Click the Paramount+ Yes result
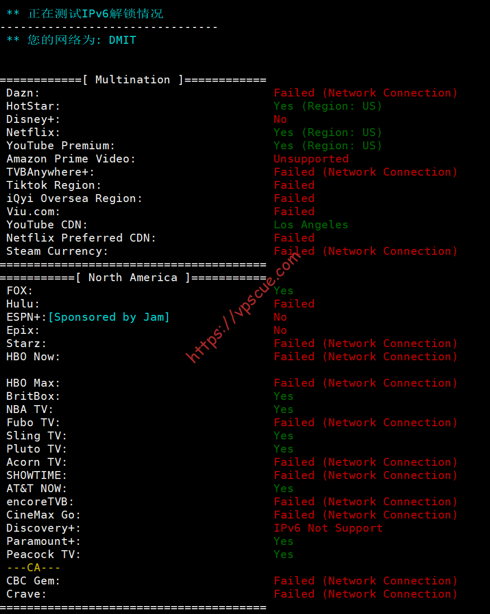This screenshot has height=614, width=490. 283,542
